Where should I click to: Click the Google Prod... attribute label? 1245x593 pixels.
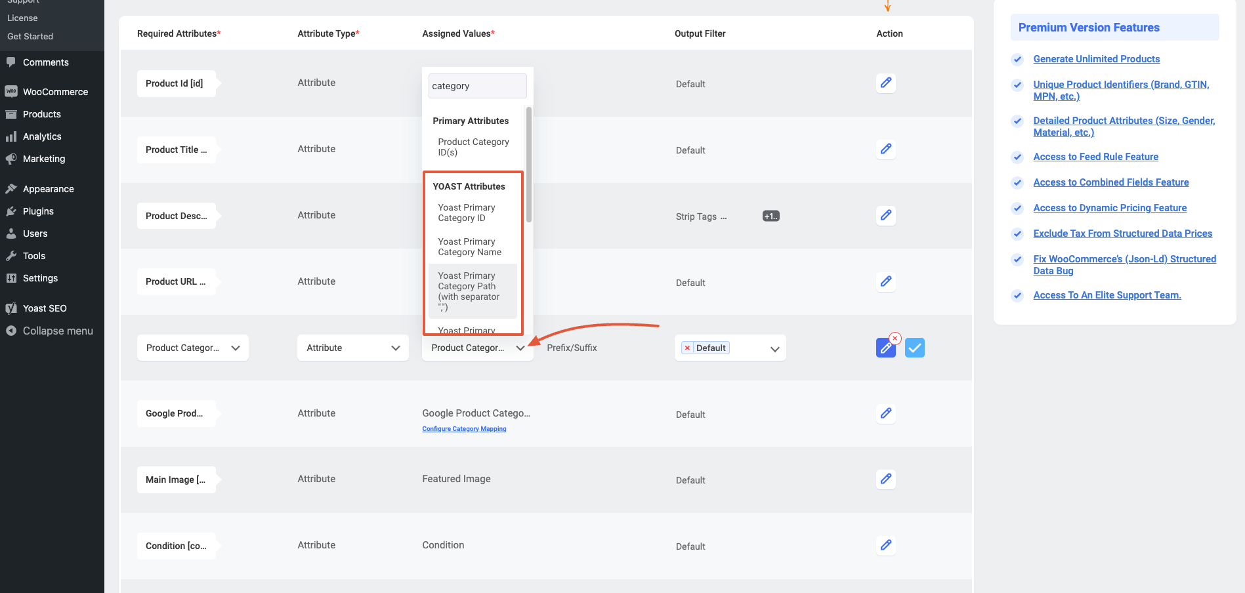coord(177,413)
